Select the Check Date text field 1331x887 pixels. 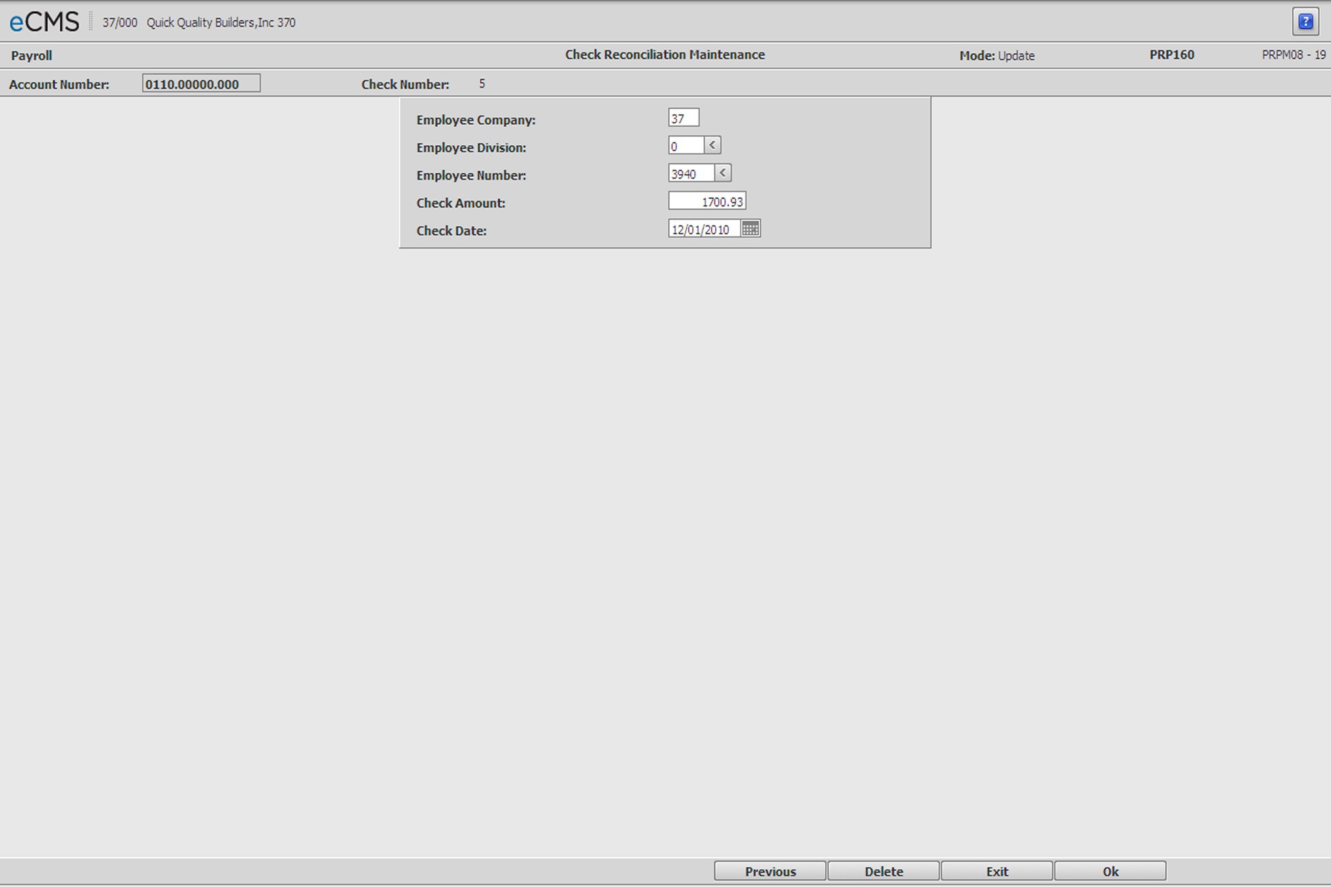[702, 228]
